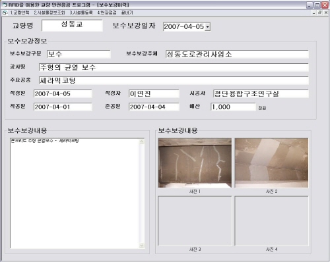Click the 시공사 input field
Screen dimensions: 330x262
point(261,93)
